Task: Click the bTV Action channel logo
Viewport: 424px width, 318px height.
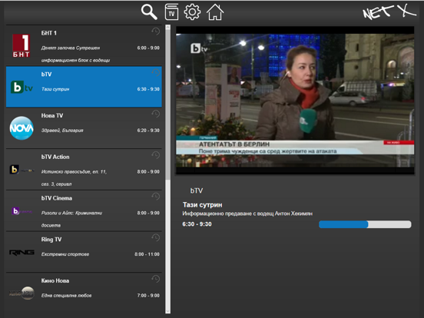Action: [x=22, y=170]
